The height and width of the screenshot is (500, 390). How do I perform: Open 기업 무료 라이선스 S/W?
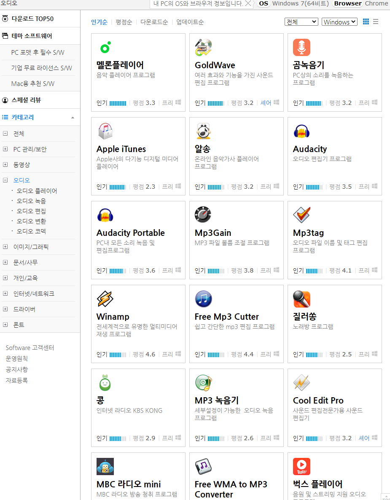coord(41,68)
